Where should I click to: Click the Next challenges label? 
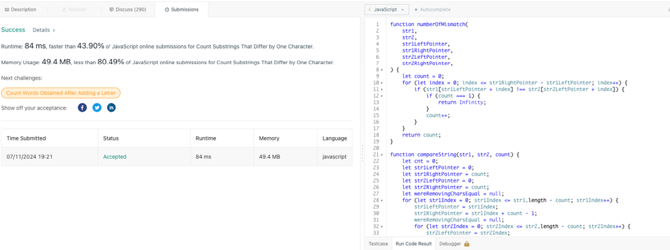(x=21, y=78)
